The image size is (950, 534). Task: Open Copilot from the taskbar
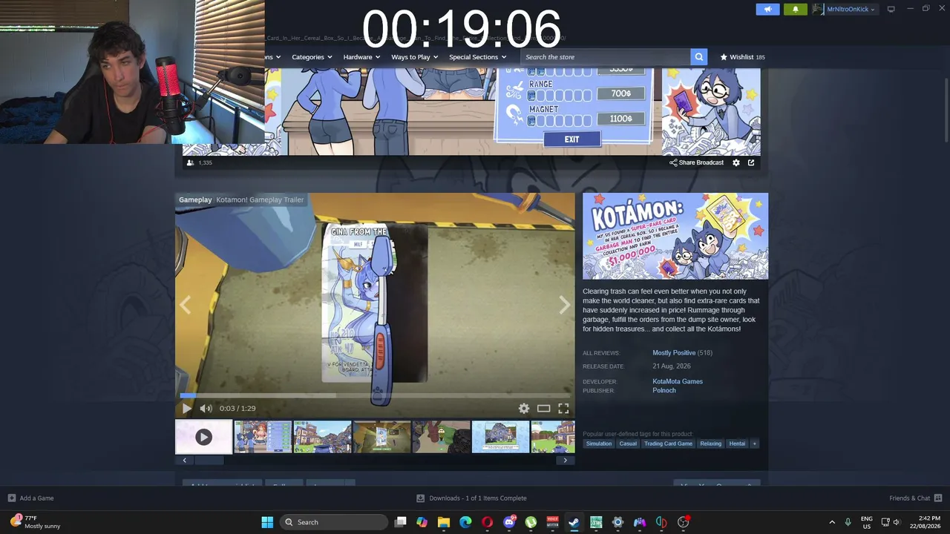[422, 522]
